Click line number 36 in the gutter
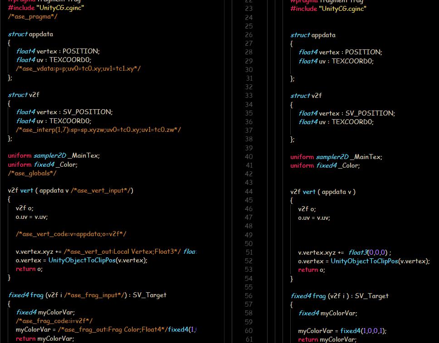439x343 pixels. click(249, 122)
